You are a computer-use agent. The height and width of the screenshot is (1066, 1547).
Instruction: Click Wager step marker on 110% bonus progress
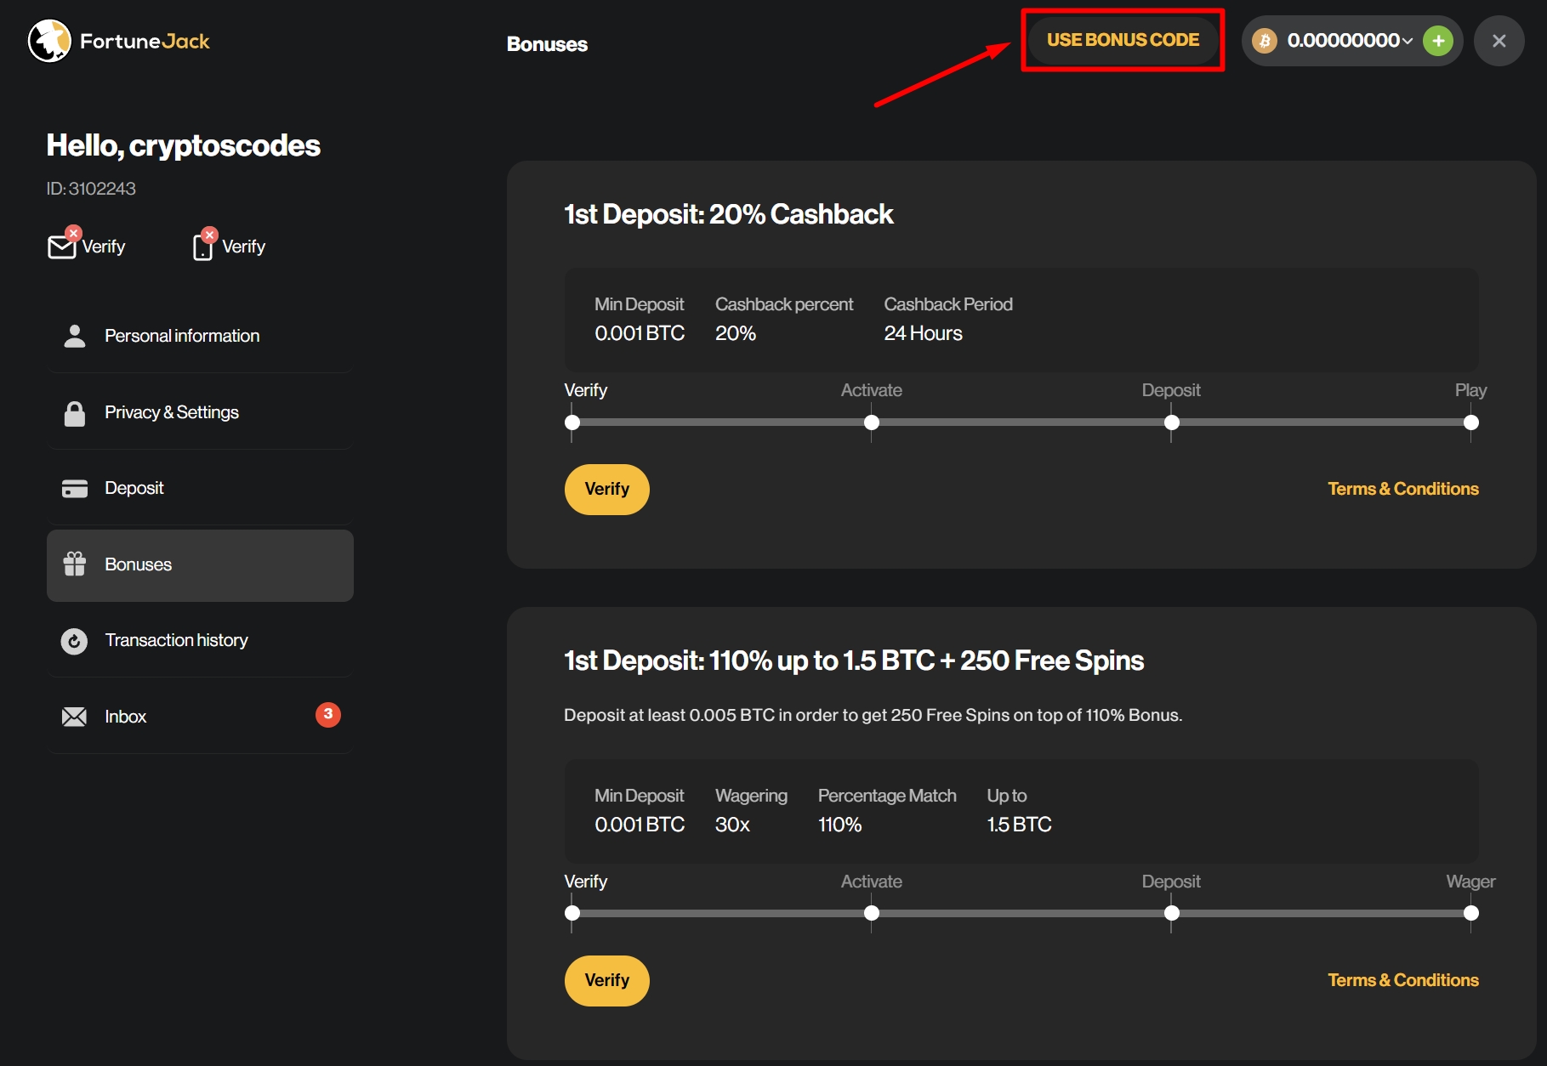[1471, 913]
